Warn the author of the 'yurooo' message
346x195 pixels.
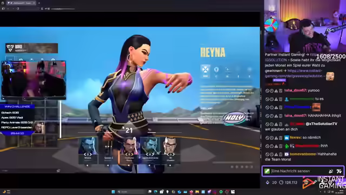(276, 90)
